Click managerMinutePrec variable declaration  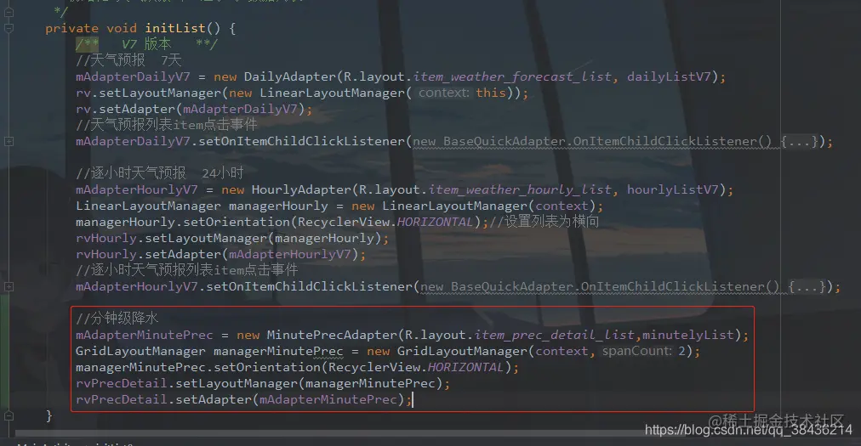coord(278,352)
